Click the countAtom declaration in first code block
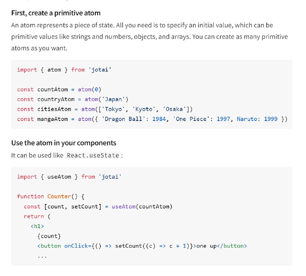This screenshot has width=306, height=276. [x=59, y=90]
